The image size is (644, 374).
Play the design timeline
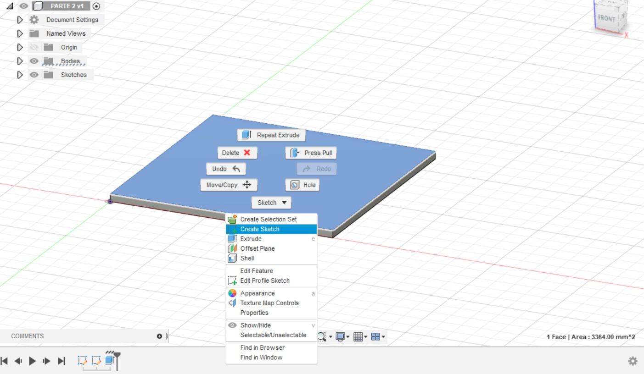(x=32, y=361)
